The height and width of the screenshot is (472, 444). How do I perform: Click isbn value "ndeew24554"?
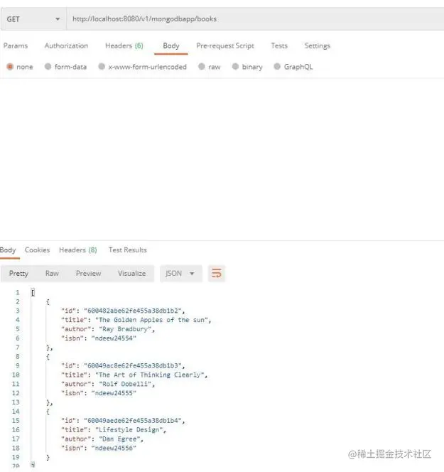tap(114, 338)
